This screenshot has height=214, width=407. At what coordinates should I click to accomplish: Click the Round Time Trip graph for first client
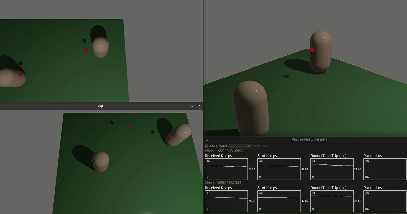pos(332,169)
